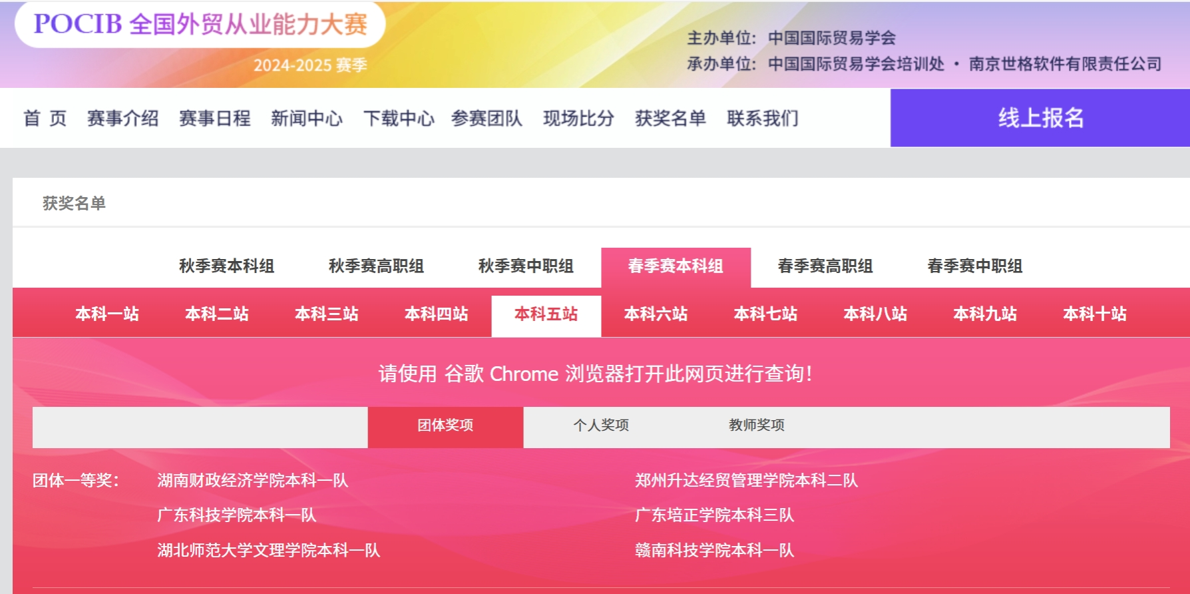Open the 本科十站 station tab
1190x594 pixels.
[x=1095, y=314]
